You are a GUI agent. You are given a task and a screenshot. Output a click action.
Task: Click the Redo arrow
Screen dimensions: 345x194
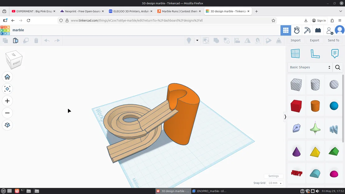(x=57, y=40)
